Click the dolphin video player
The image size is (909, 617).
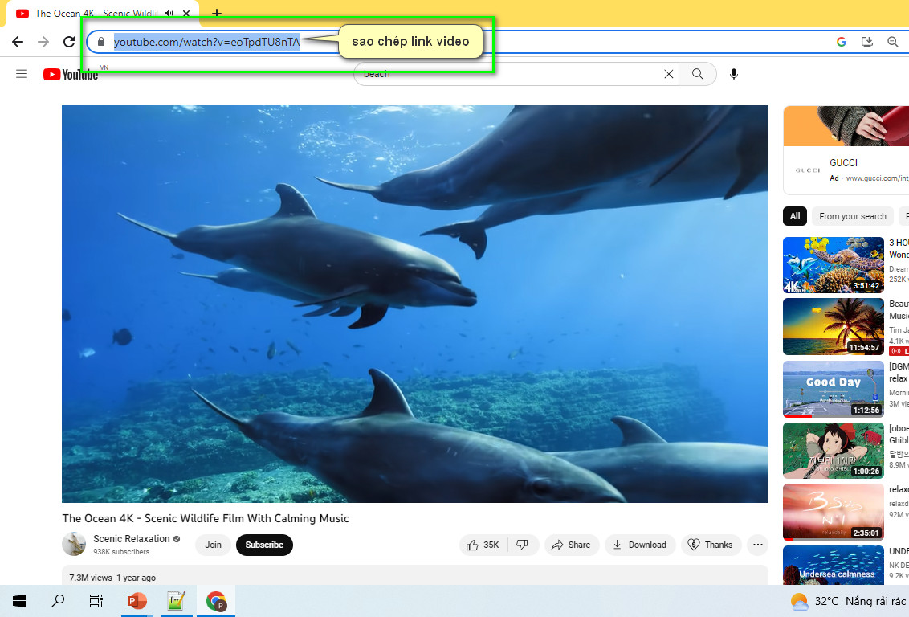pyautogui.click(x=415, y=304)
